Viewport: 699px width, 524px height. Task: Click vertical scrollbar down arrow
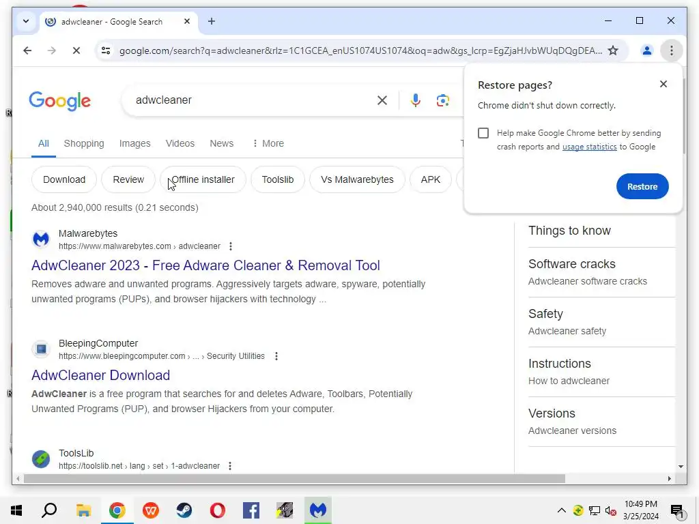(x=681, y=467)
